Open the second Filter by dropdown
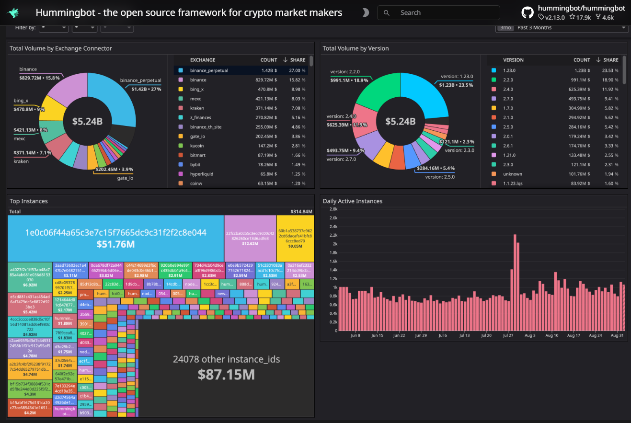Screen dimensions: 631x423 [x=84, y=28]
